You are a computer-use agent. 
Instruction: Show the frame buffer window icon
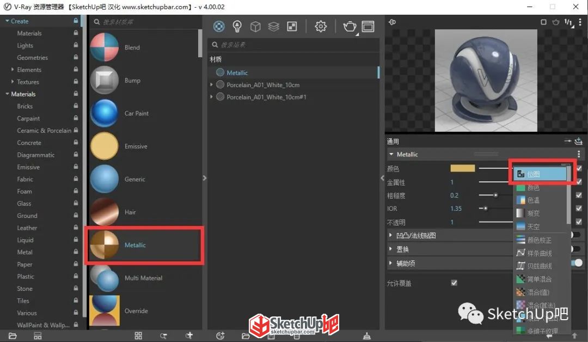(368, 26)
